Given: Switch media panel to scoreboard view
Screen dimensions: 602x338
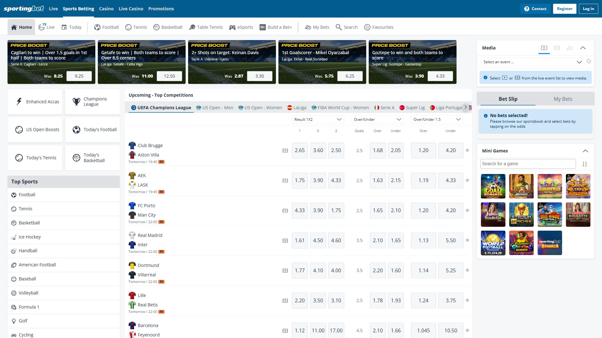Looking at the screenshot, I should [557, 48].
